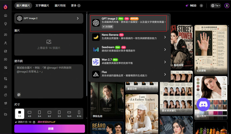This screenshot has width=231, height=134.
Task: Click the round refresh icon next to 9833
Action: [201, 6]
